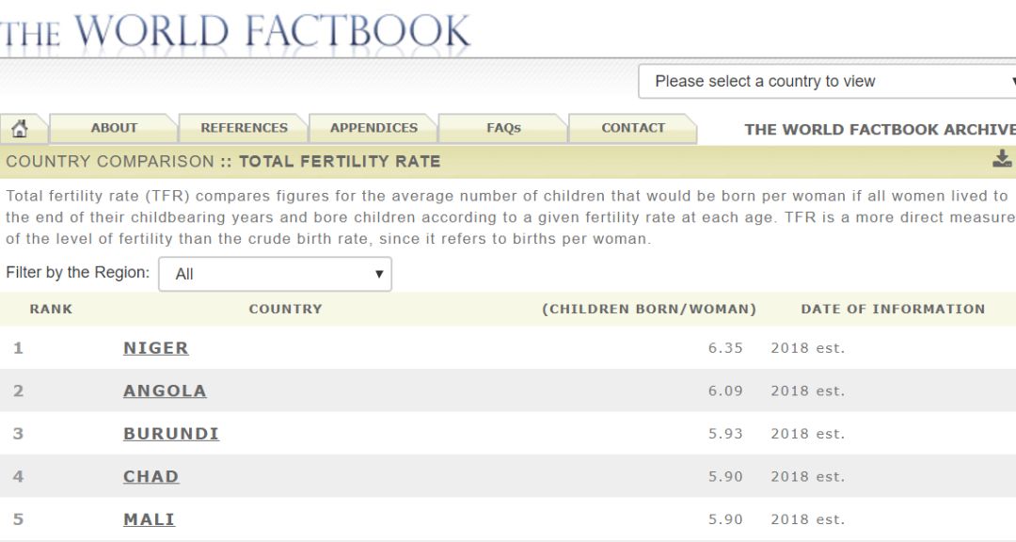Download the Total Fertility Rate data

click(1003, 159)
